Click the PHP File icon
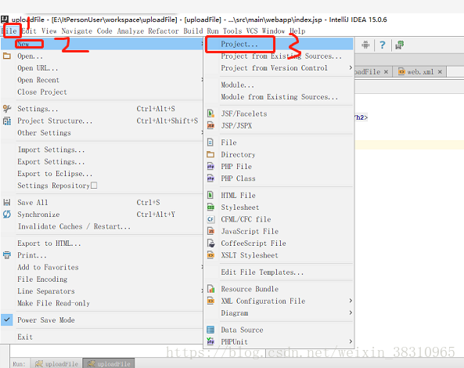The width and height of the screenshot is (464, 368). pyautogui.click(x=210, y=167)
